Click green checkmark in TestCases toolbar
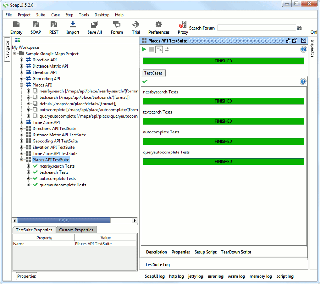 click(145, 81)
